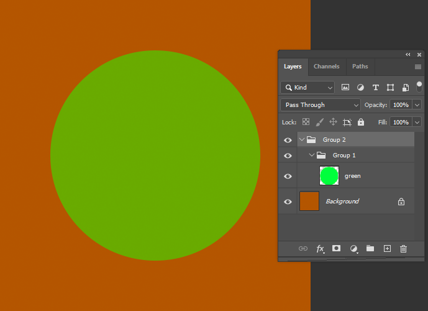
Task: Open Fill slider dropdown arrow
Action: click(417, 122)
